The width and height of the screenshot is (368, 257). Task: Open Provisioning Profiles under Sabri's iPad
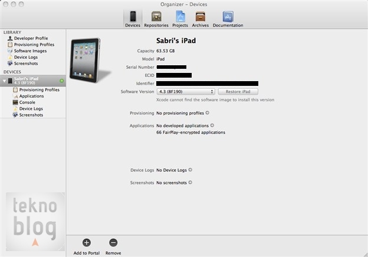point(36,89)
